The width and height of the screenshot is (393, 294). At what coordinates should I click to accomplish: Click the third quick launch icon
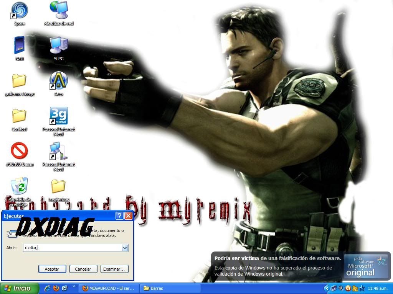(x=64, y=288)
